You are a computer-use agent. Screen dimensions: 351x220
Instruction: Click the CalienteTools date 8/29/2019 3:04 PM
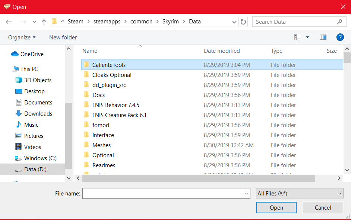227,65
